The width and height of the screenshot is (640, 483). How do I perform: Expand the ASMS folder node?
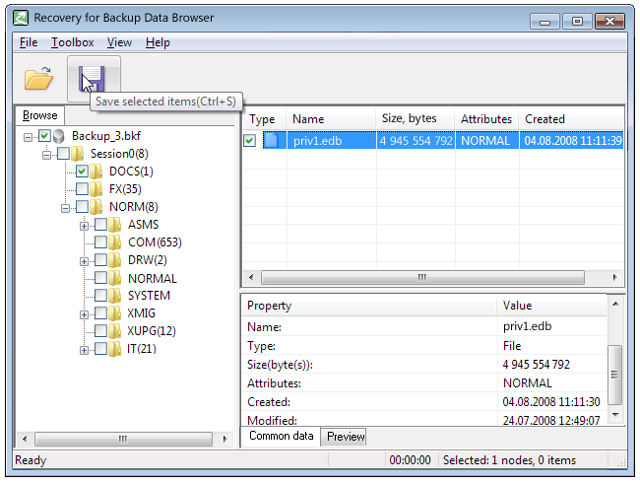click(x=85, y=225)
